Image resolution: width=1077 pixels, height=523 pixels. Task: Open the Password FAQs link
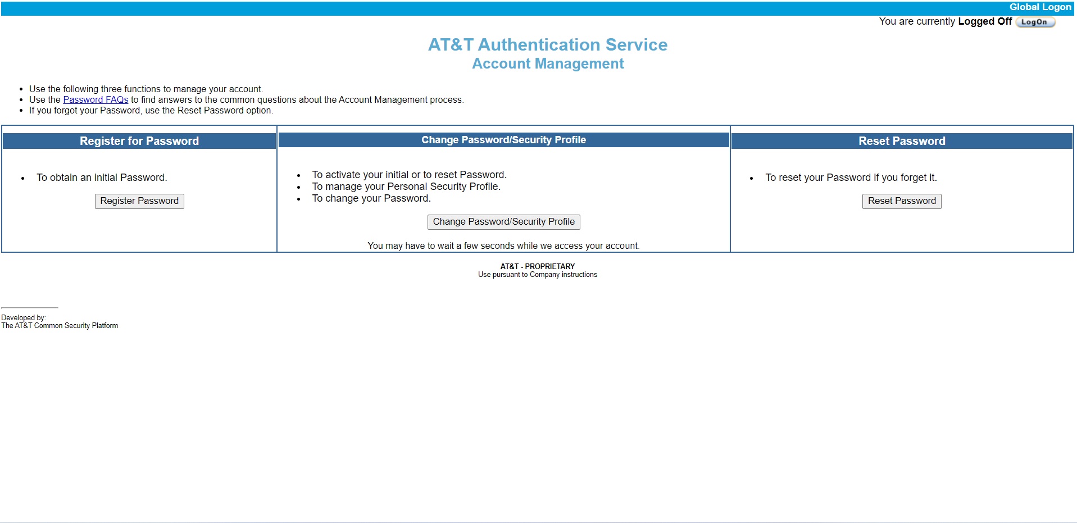(x=96, y=99)
